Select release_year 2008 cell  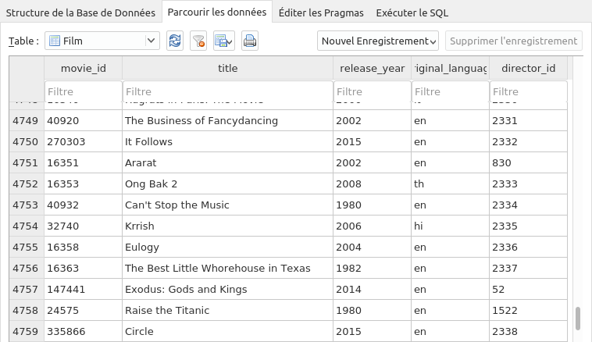click(373, 184)
